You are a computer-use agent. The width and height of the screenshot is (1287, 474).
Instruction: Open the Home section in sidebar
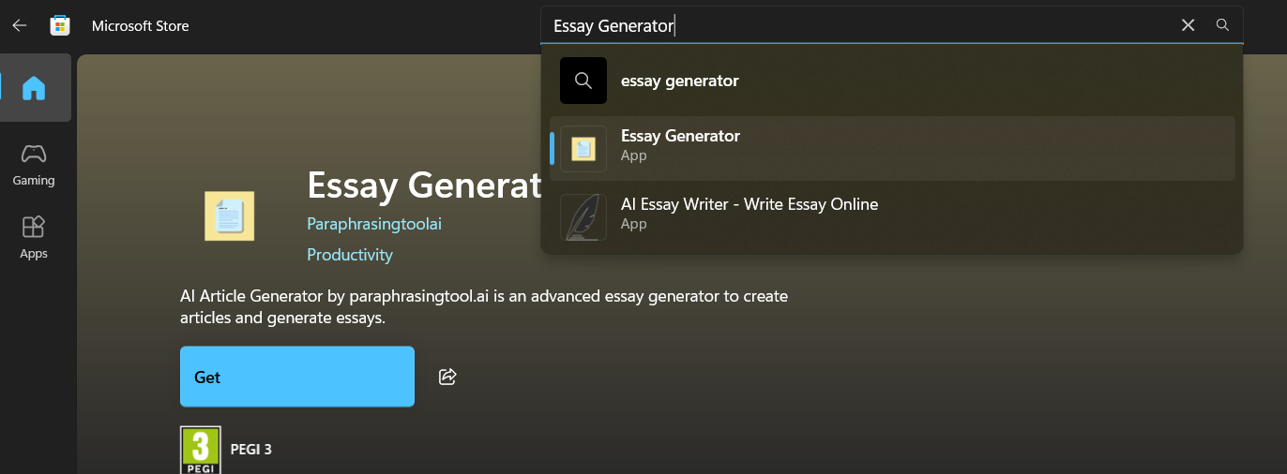tap(35, 88)
